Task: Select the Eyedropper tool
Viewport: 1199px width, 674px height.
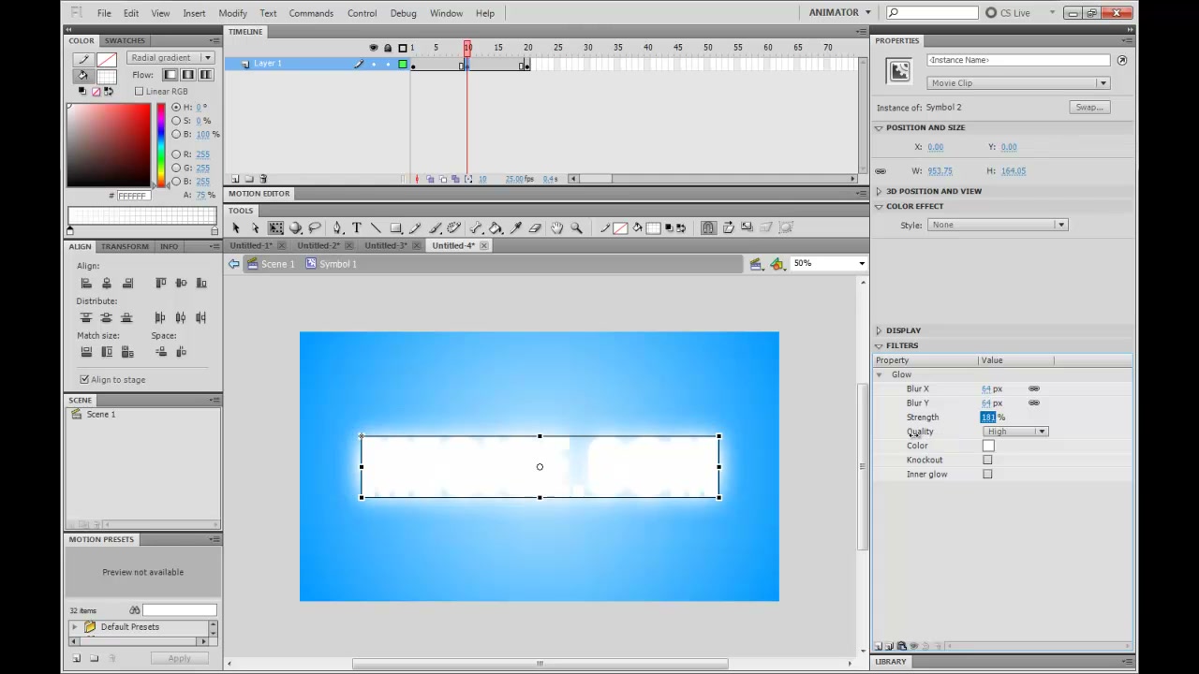Action: click(515, 227)
